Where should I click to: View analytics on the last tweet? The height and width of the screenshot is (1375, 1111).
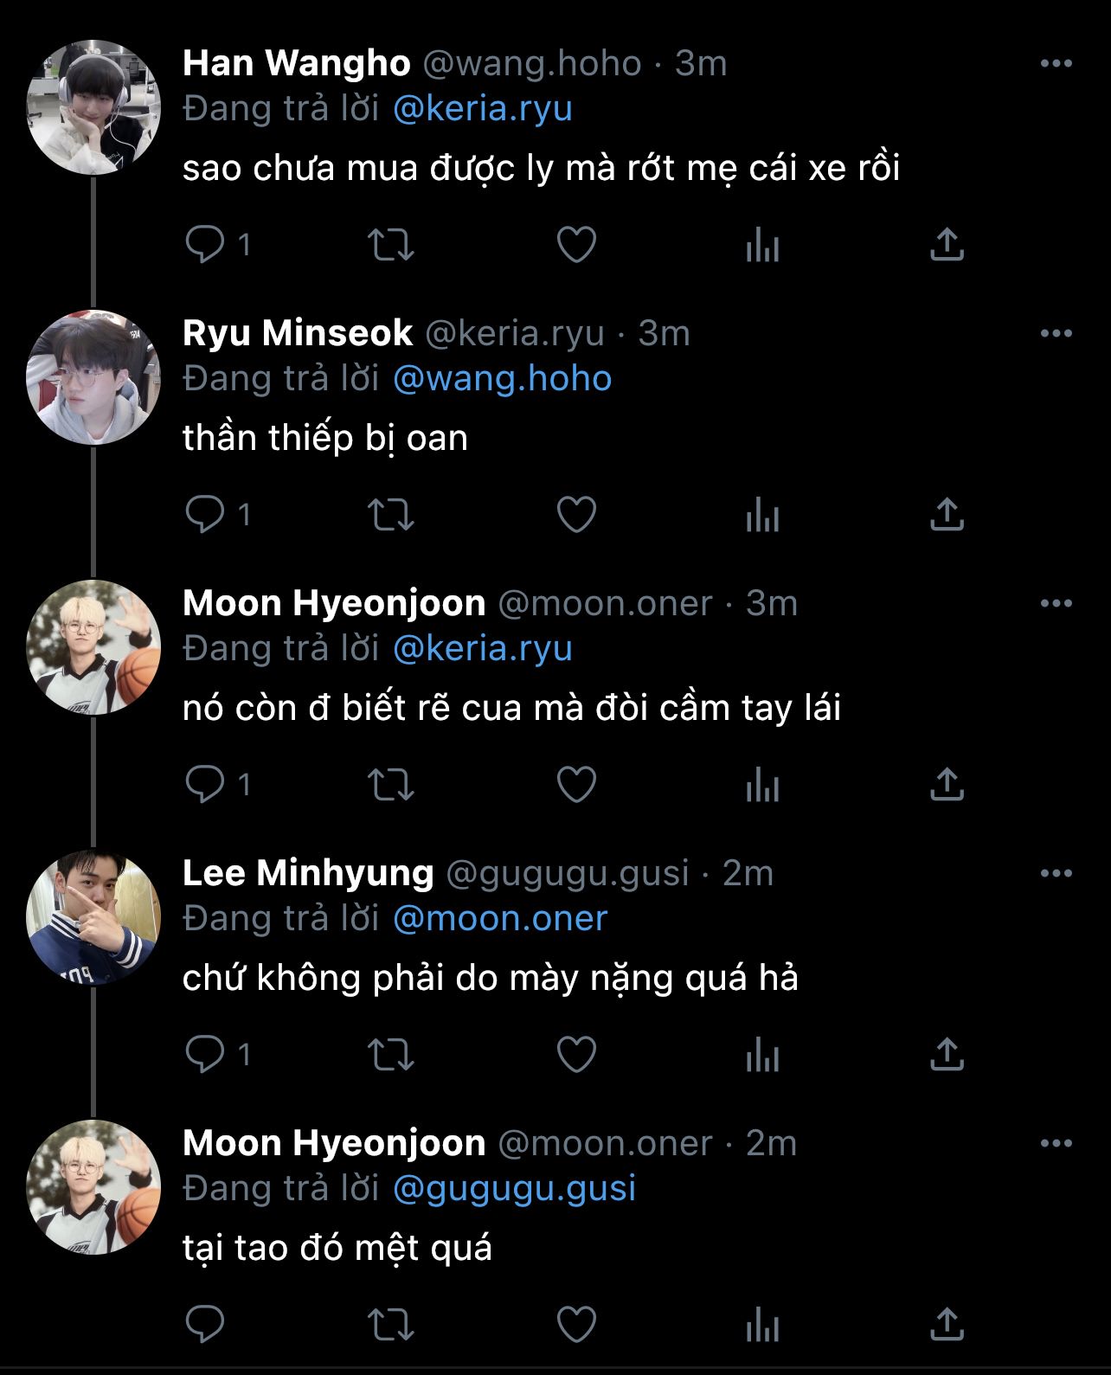coord(762,1325)
